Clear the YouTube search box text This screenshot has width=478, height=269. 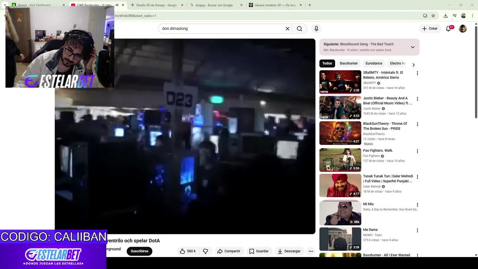(x=288, y=29)
